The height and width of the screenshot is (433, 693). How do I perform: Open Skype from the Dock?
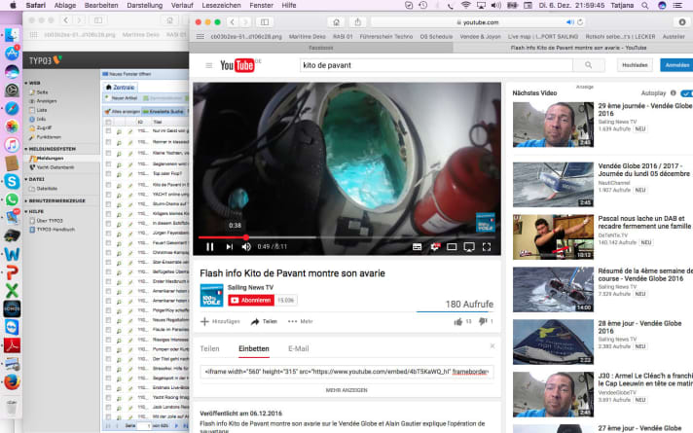(x=12, y=181)
